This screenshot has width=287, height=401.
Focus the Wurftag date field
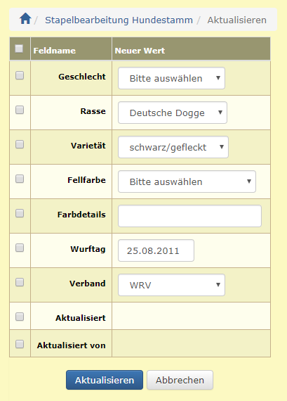coord(156,250)
